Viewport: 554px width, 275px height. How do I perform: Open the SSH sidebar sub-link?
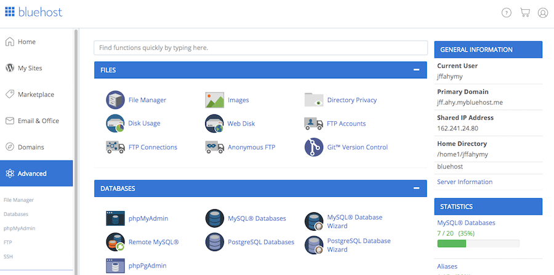click(x=8, y=257)
